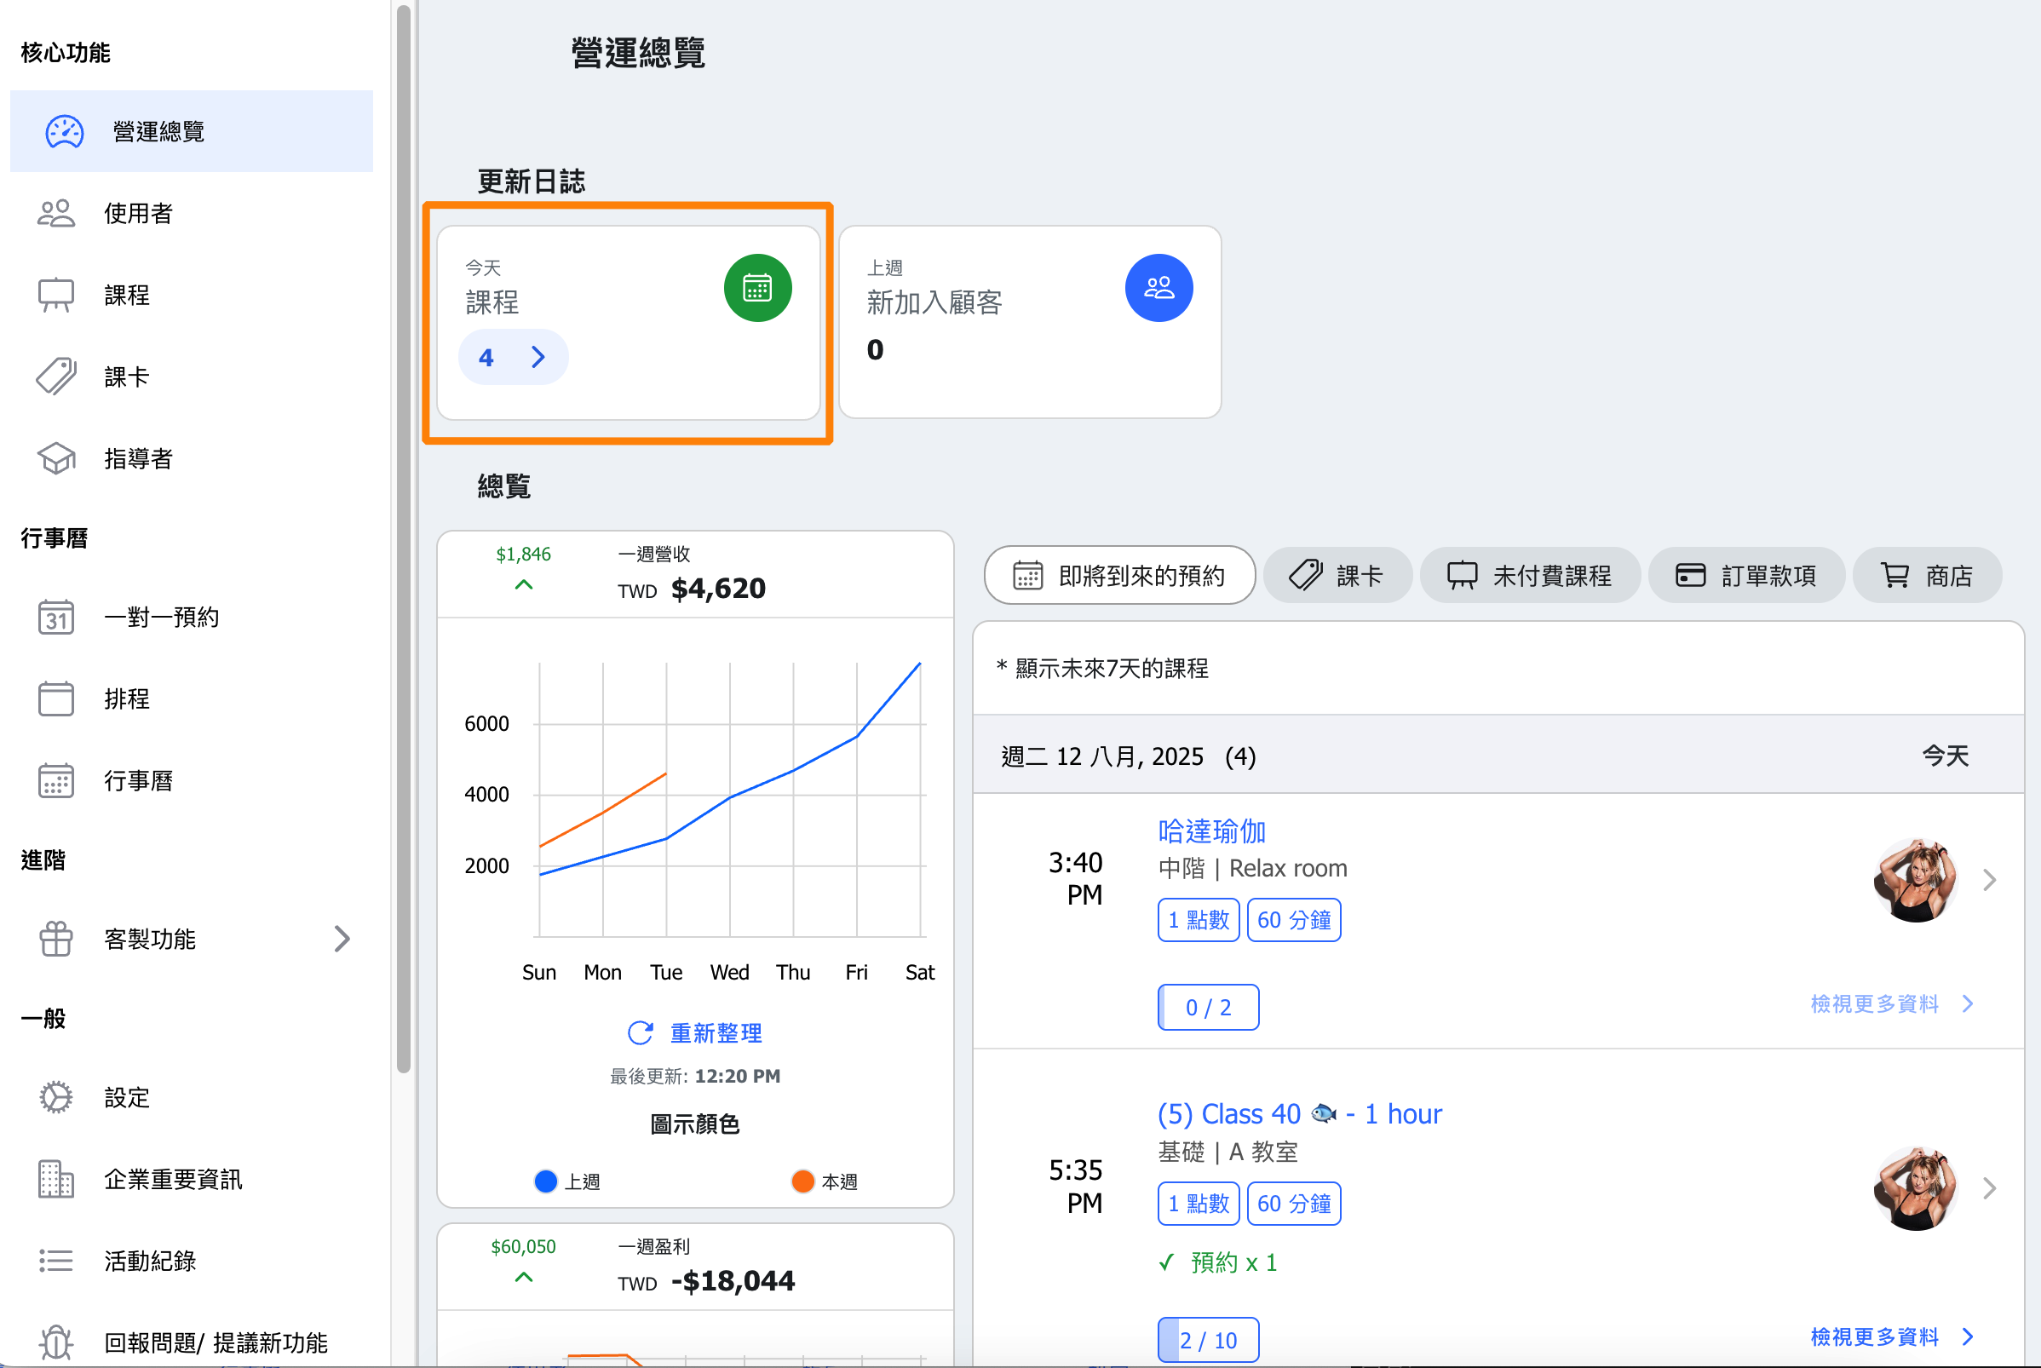Open today's courses count arrow showing 4
Image resolution: width=2041 pixels, height=1368 pixels.
coord(514,357)
